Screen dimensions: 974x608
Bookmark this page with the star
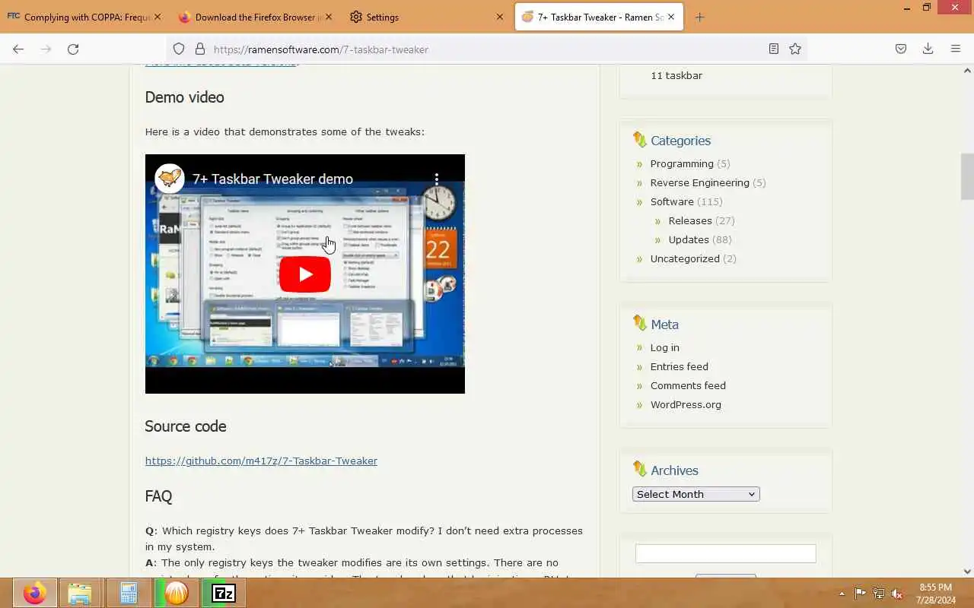(795, 49)
